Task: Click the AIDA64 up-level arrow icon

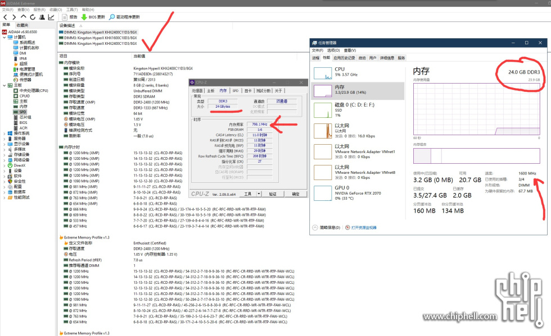Action: pyautogui.click(x=23, y=16)
